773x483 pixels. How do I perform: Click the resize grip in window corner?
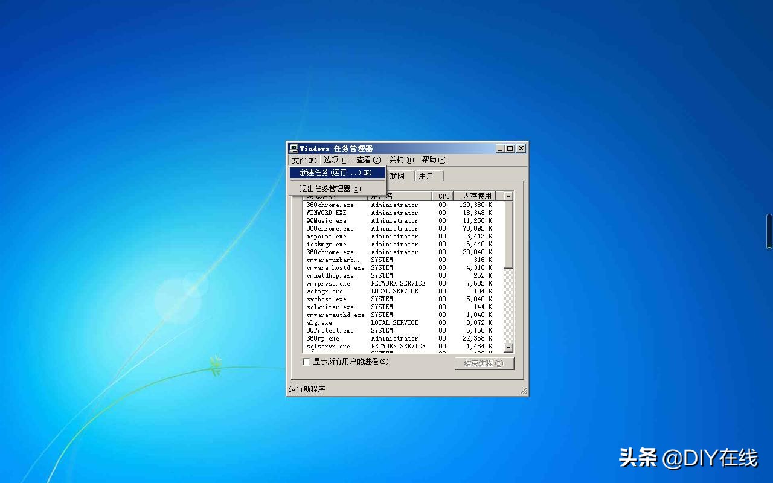pyautogui.click(x=524, y=392)
